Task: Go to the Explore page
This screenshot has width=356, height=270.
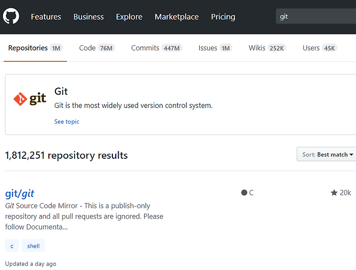Action: point(129,17)
